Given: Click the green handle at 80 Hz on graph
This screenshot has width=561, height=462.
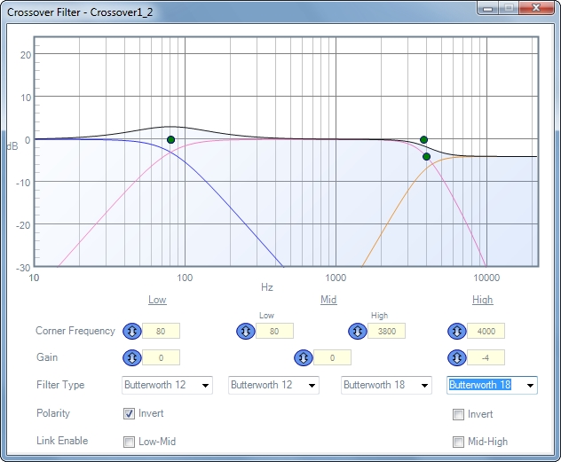Looking at the screenshot, I should [170, 139].
